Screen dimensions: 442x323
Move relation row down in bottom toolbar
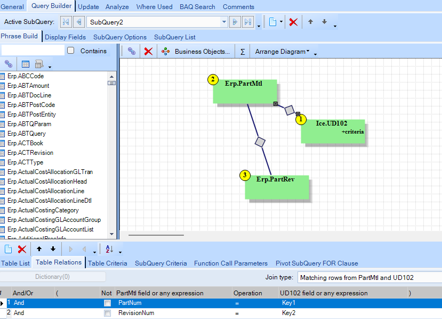[x=53, y=249]
